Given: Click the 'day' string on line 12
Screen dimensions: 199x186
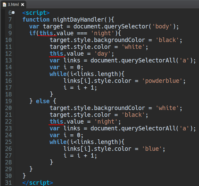Looking at the screenshot, I should pos(102,54).
